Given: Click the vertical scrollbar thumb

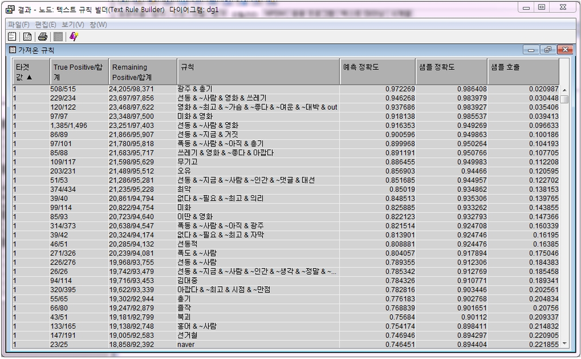Looking at the screenshot, I should (564, 99).
